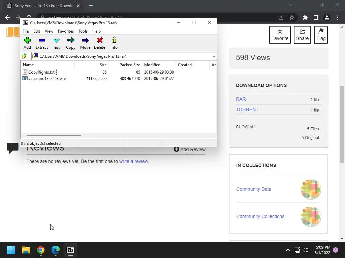Open Microsoft Edge from the taskbar
This screenshot has height=258, width=345.
(x=56, y=250)
